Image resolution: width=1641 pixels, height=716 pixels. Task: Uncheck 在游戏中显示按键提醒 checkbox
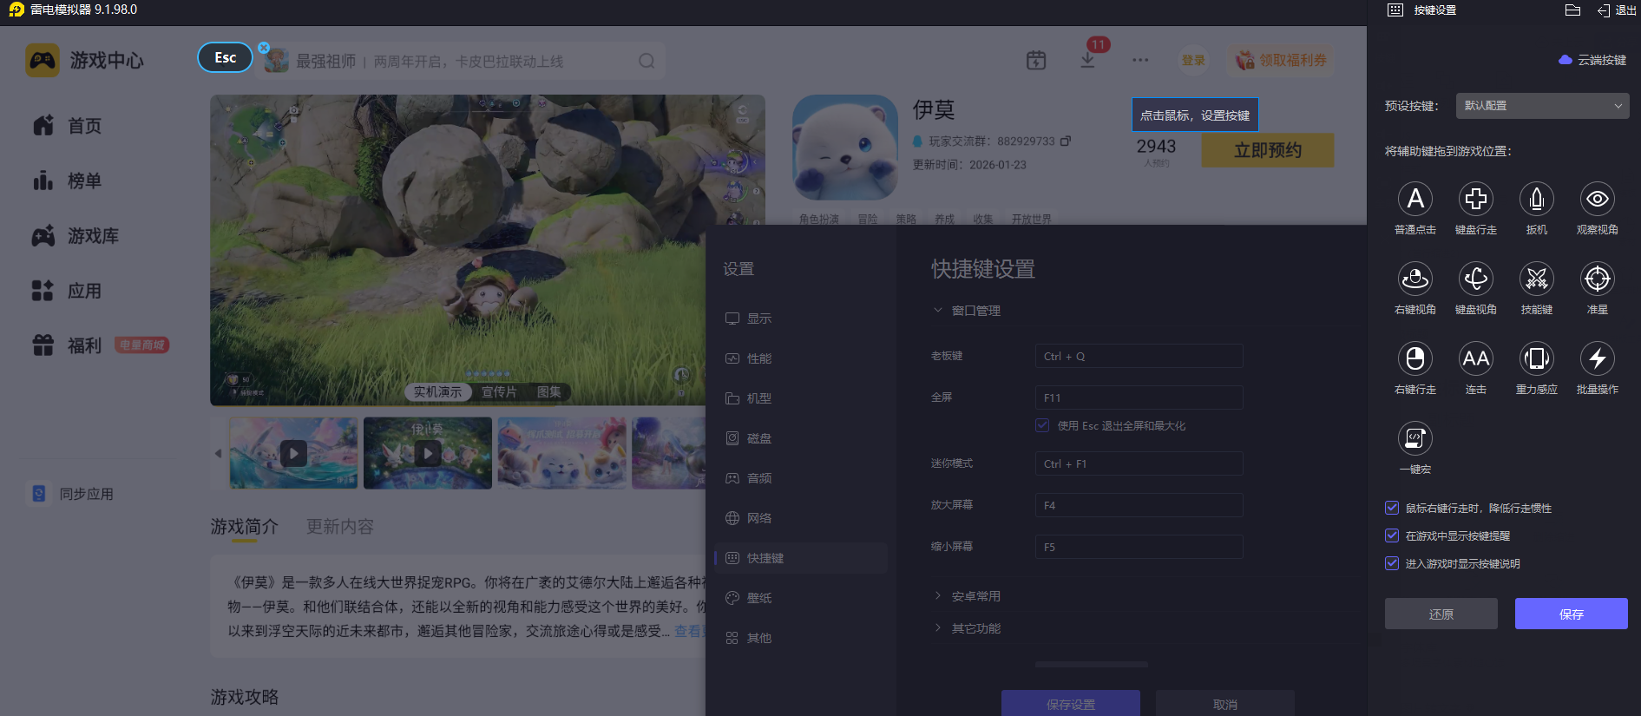click(x=1392, y=535)
